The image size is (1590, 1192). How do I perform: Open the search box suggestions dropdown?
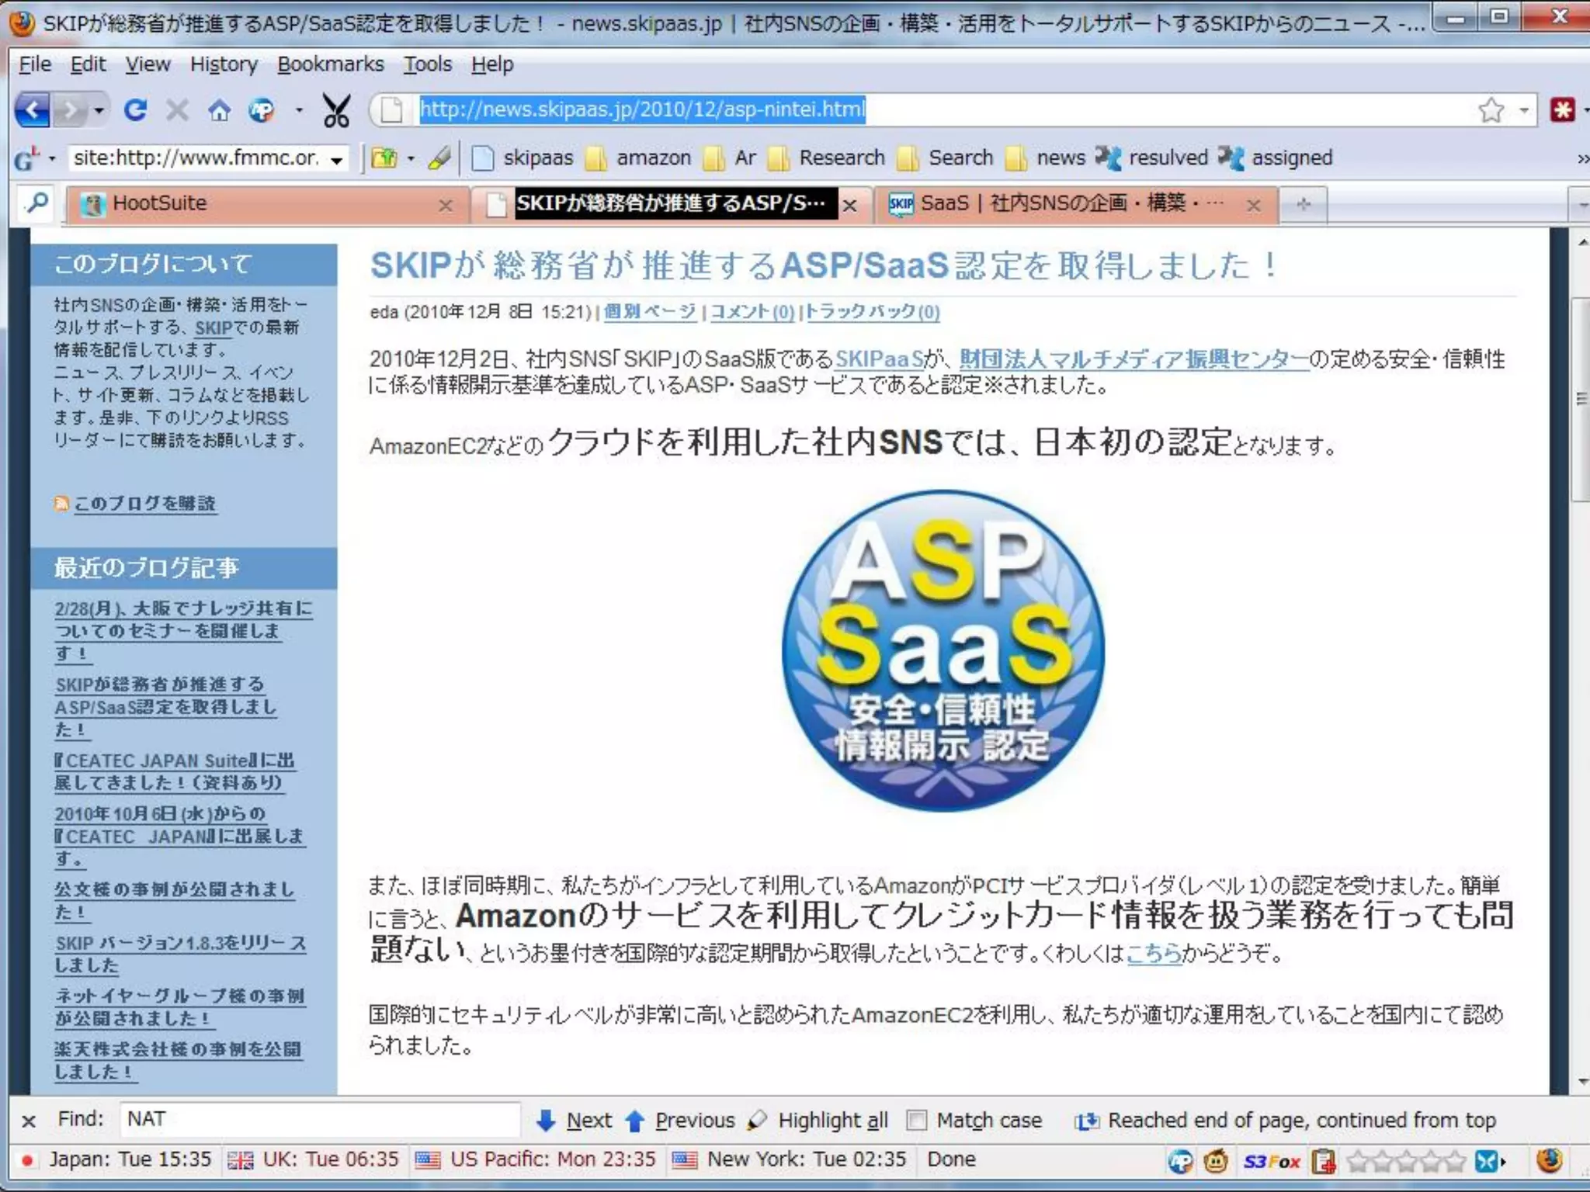tap(337, 159)
